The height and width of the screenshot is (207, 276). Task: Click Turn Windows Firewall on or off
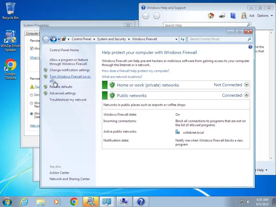click(70, 78)
